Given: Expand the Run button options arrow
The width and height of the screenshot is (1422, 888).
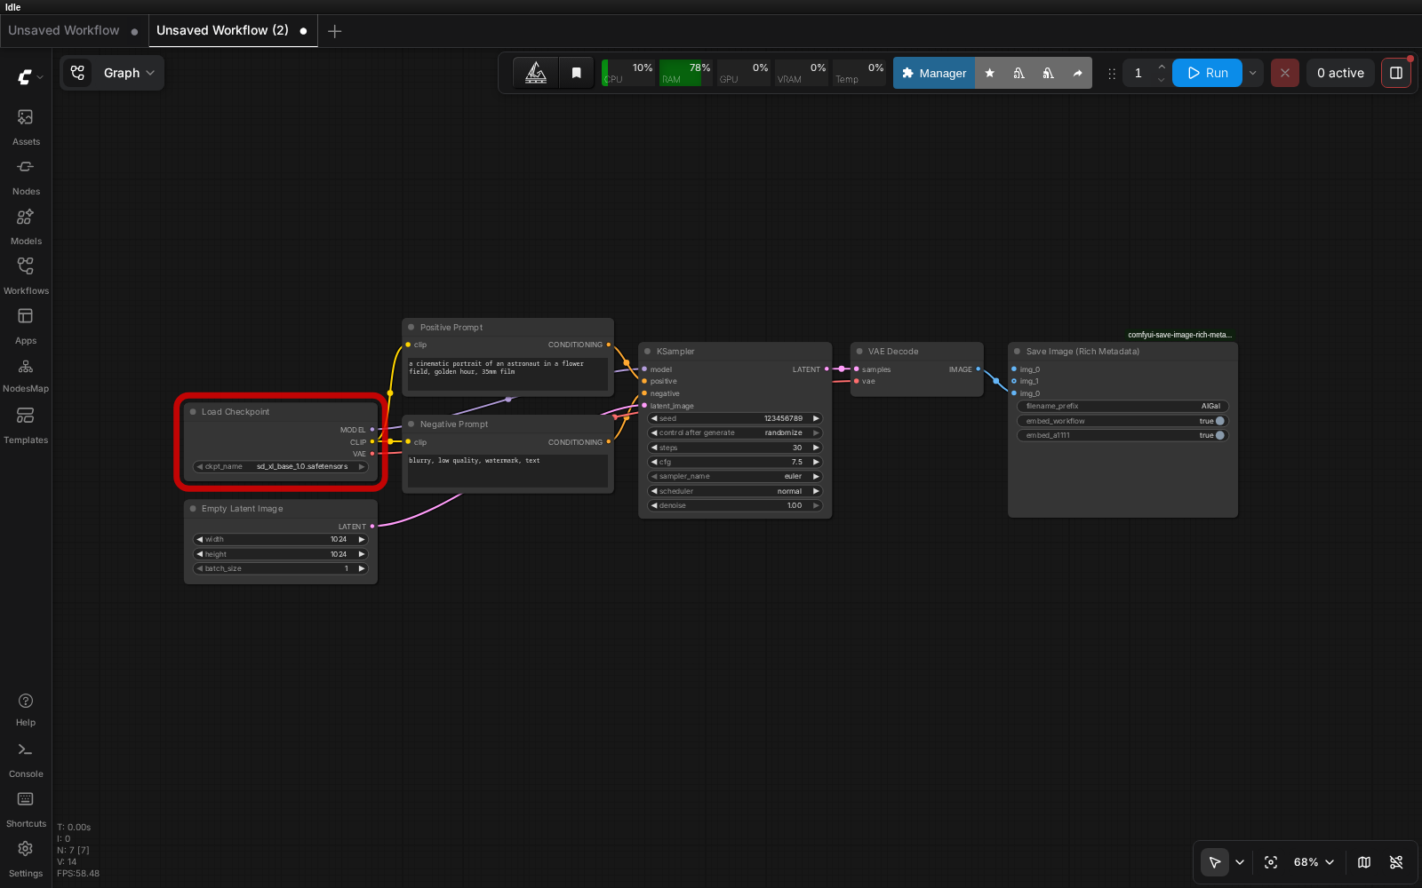Looking at the screenshot, I should (1252, 73).
